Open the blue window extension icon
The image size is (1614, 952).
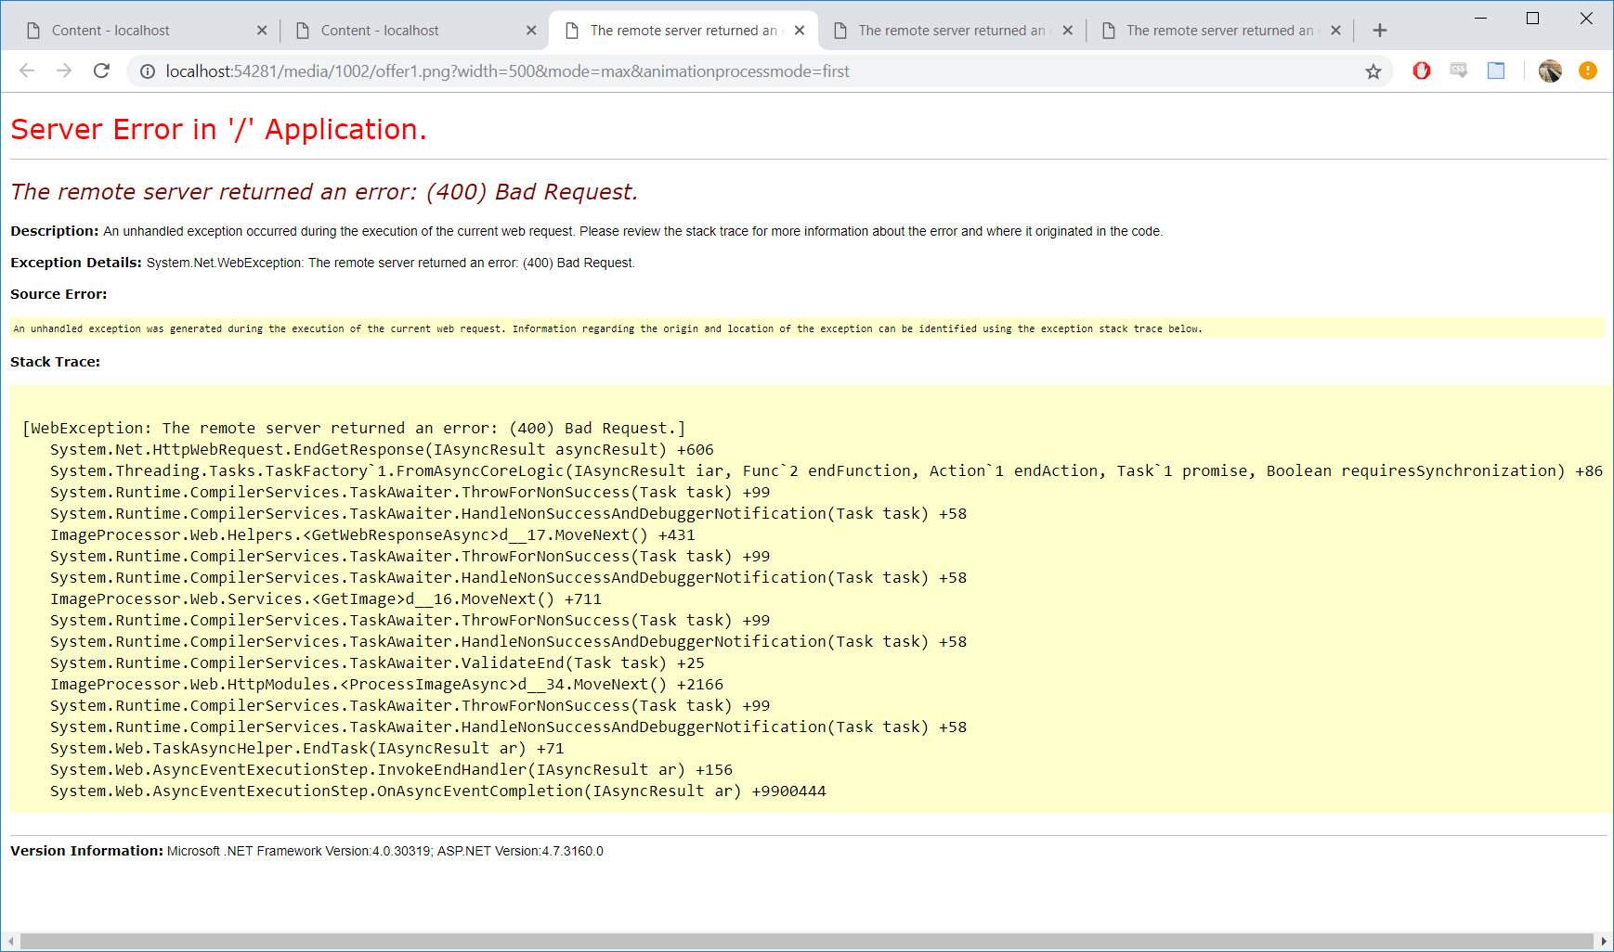[1496, 71]
